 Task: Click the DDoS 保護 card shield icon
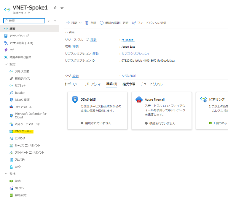coord(75,99)
